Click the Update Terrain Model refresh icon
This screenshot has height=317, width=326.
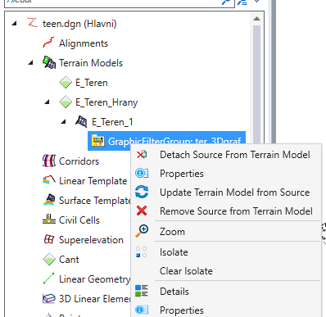point(142,192)
